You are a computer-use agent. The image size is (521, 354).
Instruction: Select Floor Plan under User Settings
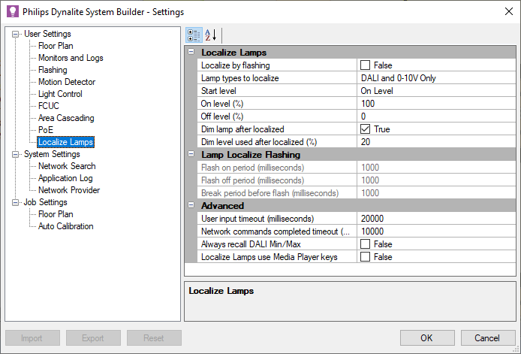tap(56, 46)
